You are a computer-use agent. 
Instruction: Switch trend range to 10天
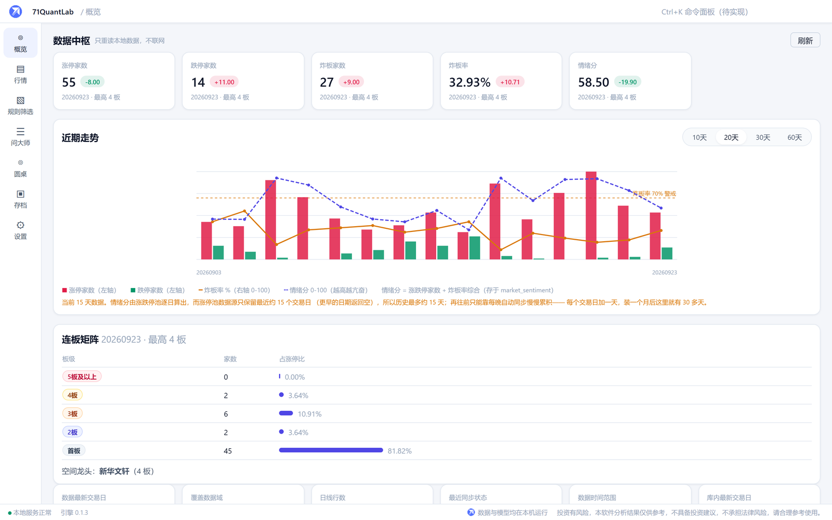coord(699,137)
